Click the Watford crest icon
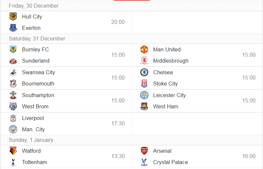The width and height of the screenshot is (263, 169). tap(13, 151)
